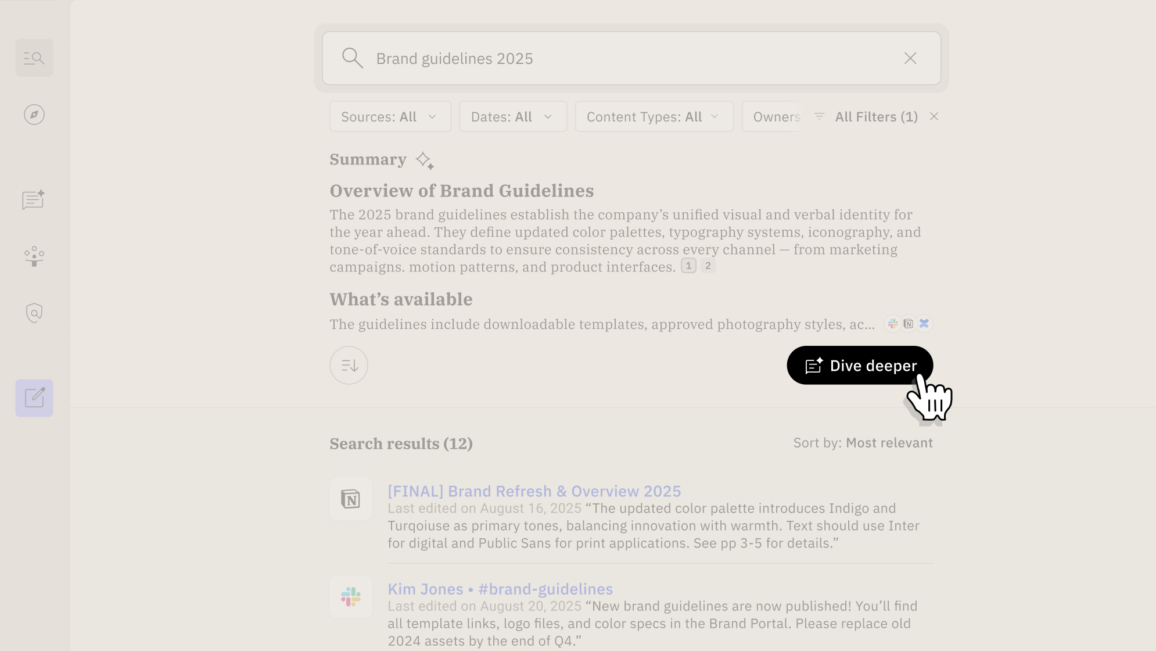Clear applied filters with the X

click(x=934, y=117)
